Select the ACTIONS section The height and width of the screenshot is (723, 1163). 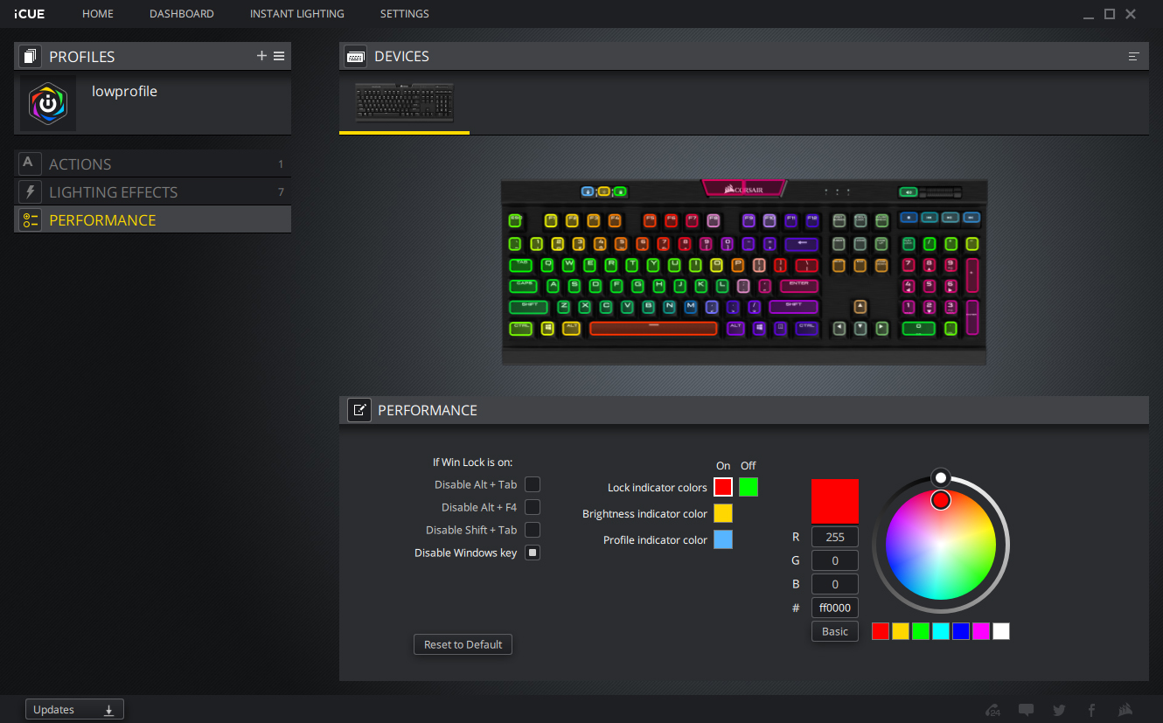coord(153,163)
